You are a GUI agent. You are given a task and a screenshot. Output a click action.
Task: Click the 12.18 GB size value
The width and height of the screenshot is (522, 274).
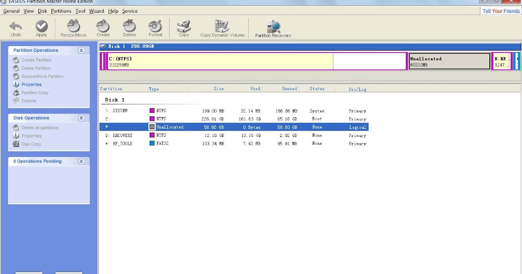pyautogui.click(x=214, y=135)
